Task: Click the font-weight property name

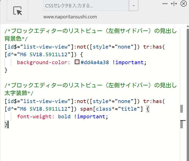Action: [x=36, y=117]
